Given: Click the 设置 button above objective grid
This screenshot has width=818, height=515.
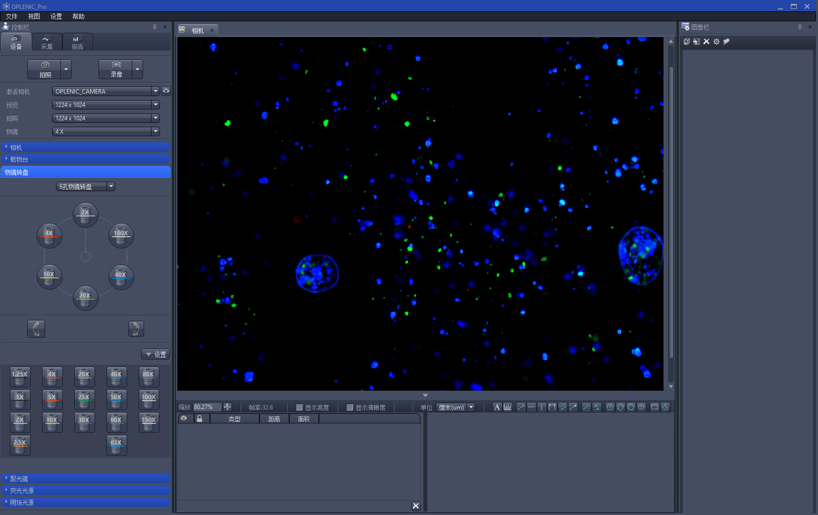Looking at the screenshot, I should coord(155,355).
